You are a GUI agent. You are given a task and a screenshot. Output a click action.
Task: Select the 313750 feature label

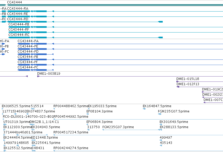pyautogui.click(x=94, y=127)
